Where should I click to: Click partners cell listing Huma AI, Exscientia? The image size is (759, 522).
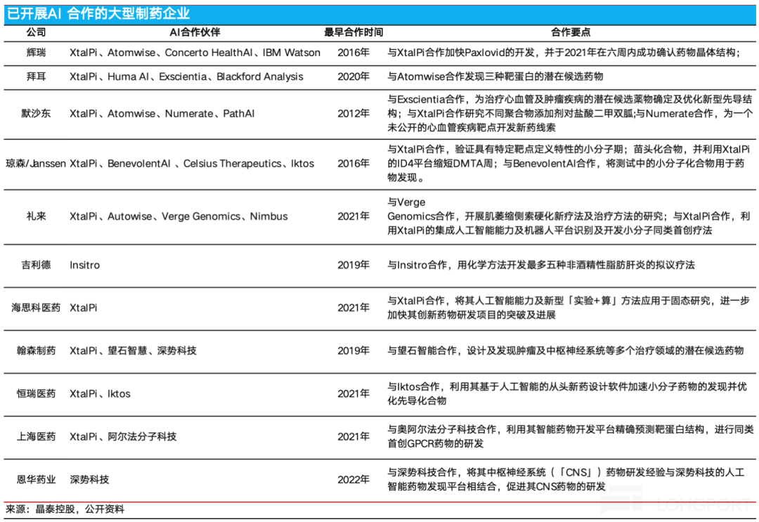point(186,77)
